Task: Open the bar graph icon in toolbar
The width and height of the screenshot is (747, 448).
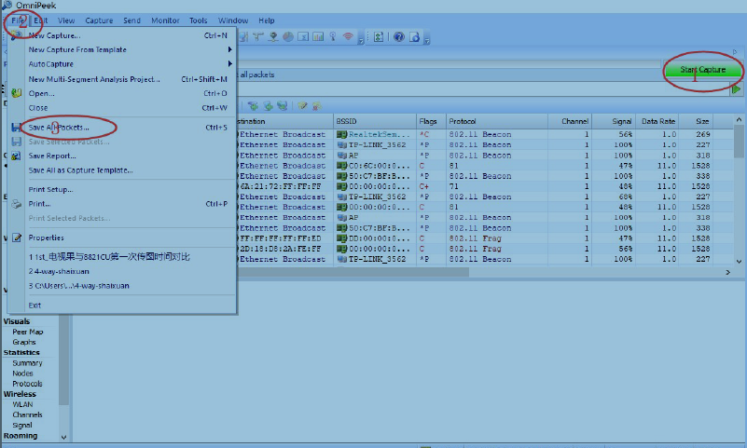Action: (x=318, y=36)
